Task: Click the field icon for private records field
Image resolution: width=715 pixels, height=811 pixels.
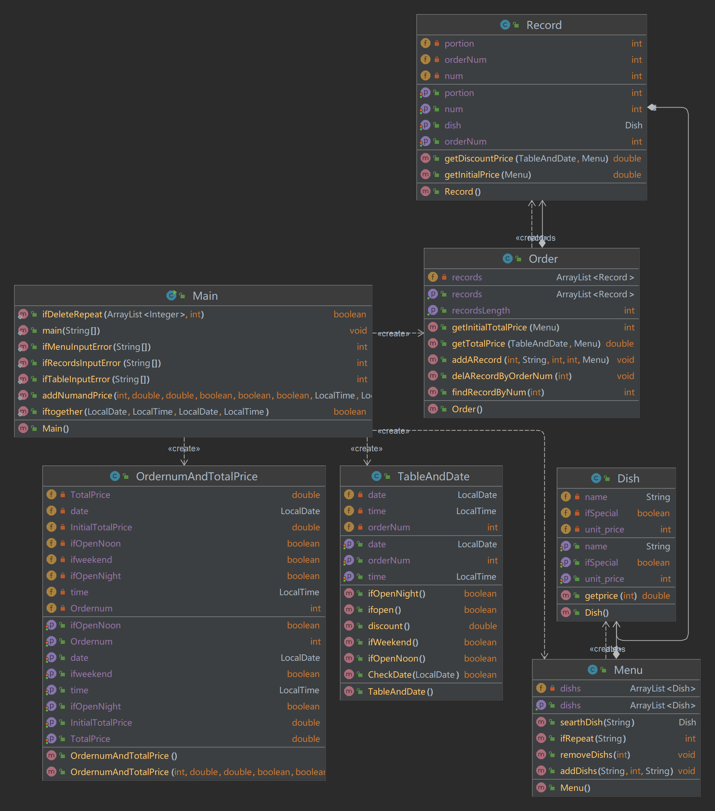Action: (433, 277)
